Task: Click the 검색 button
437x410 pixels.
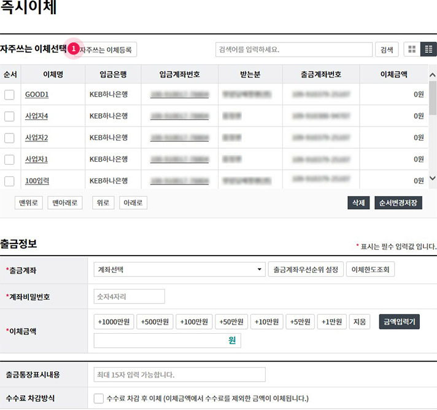Action: [x=387, y=49]
